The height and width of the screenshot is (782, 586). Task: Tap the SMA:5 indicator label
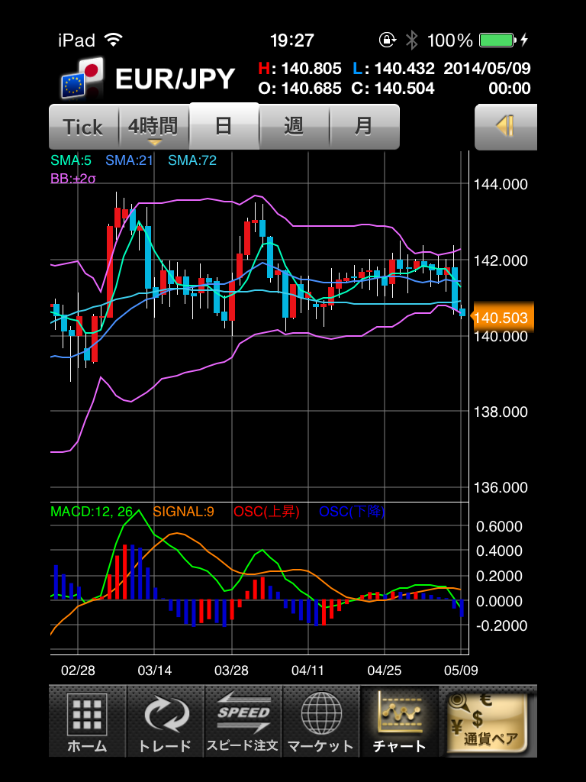coord(70,160)
